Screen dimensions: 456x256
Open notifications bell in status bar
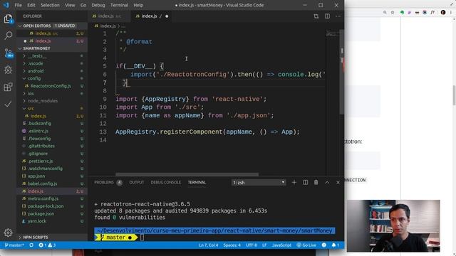coord(335,245)
